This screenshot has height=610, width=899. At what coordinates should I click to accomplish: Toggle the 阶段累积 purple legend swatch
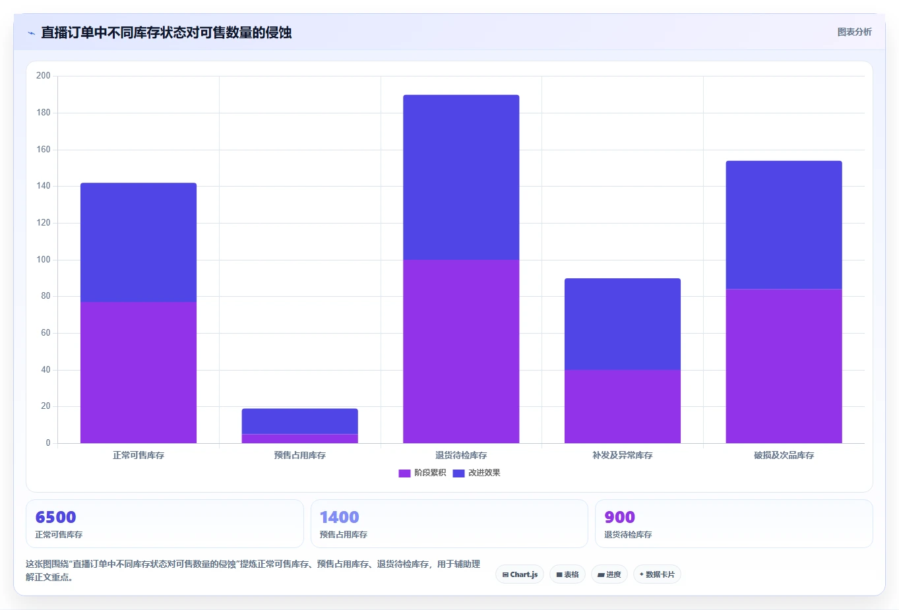[404, 473]
